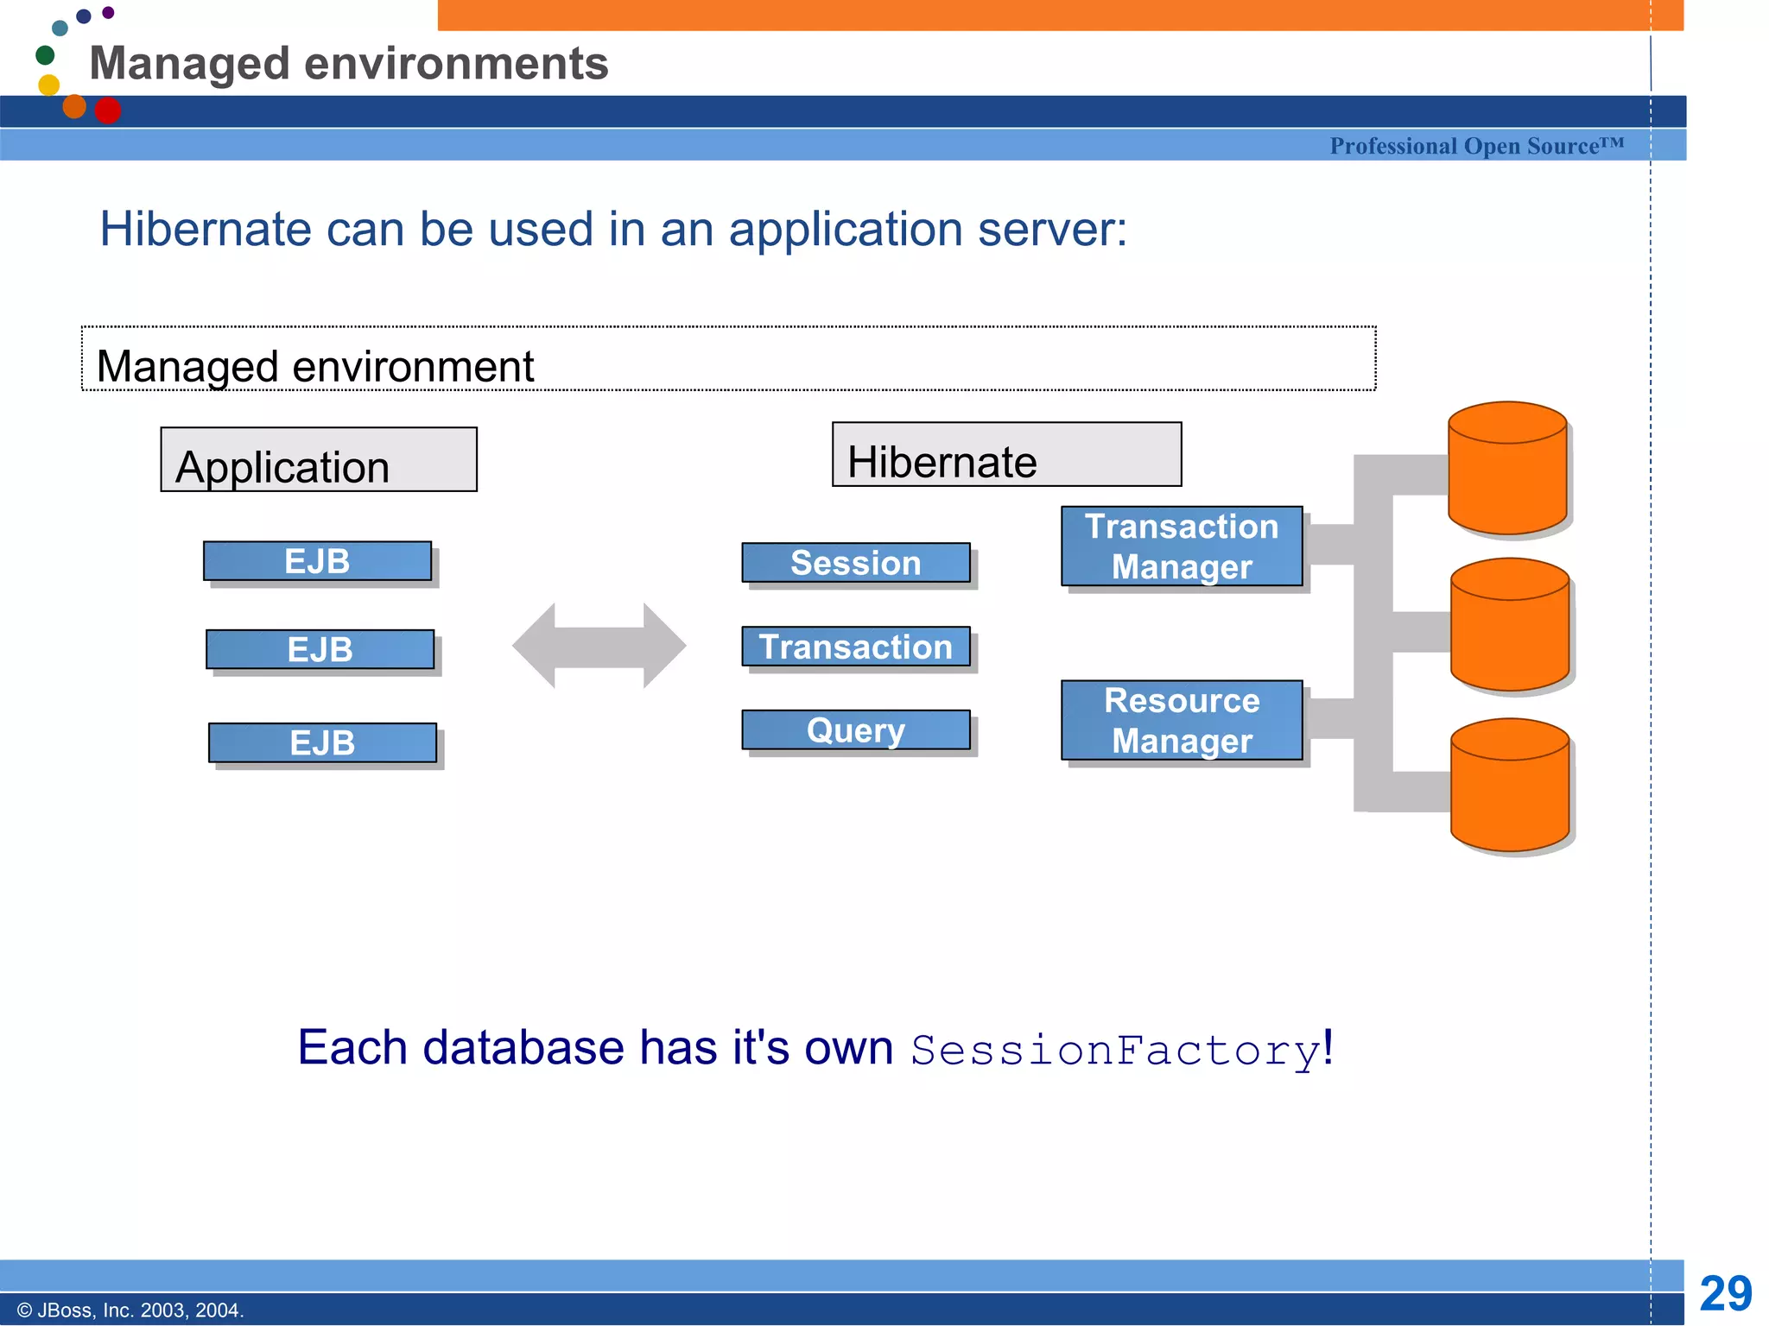
Task: Click the orange dot in the logo
Action: [x=75, y=105]
